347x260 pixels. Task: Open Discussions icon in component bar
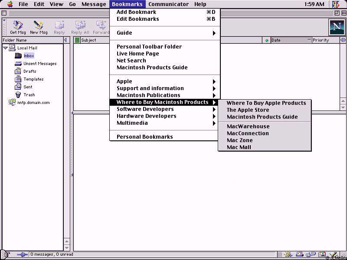pyautogui.click(x=311, y=254)
